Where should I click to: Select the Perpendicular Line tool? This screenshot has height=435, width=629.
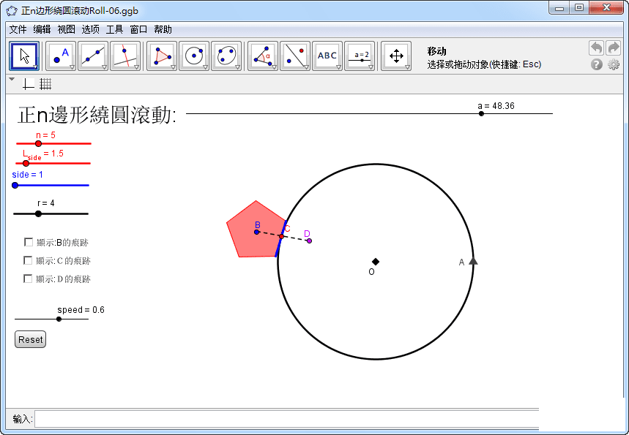(125, 56)
